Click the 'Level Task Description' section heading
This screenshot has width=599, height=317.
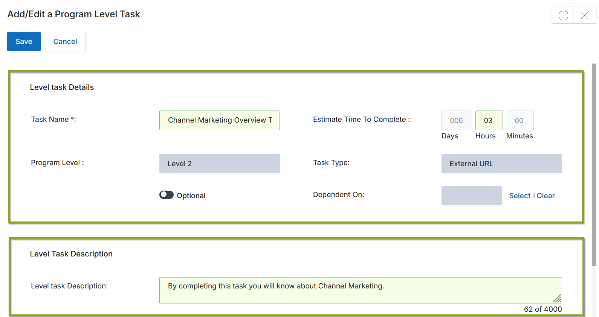(71, 254)
